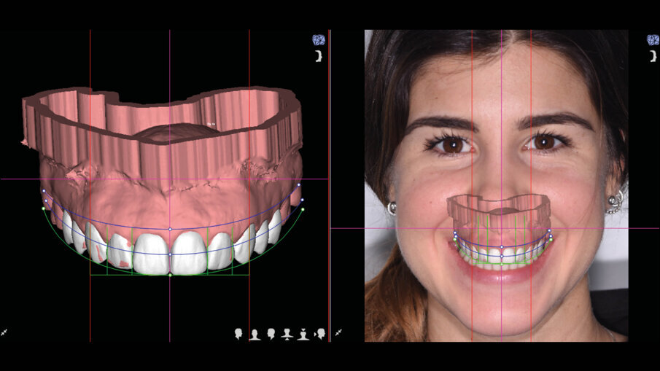The width and height of the screenshot is (660, 371).
Task: Click the white jaw profile icon in left viewport
Action: pyautogui.click(x=318, y=56)
